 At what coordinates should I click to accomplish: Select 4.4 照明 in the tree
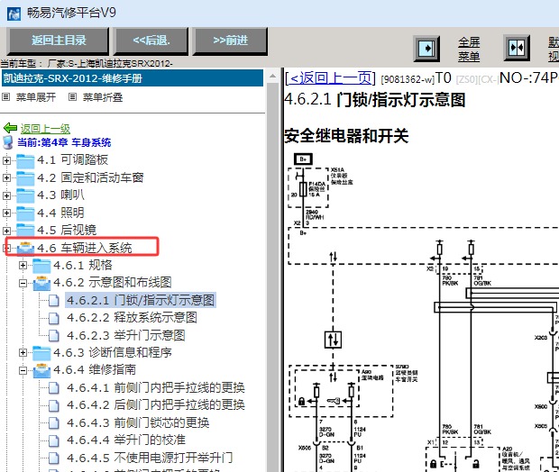point(60,213)
